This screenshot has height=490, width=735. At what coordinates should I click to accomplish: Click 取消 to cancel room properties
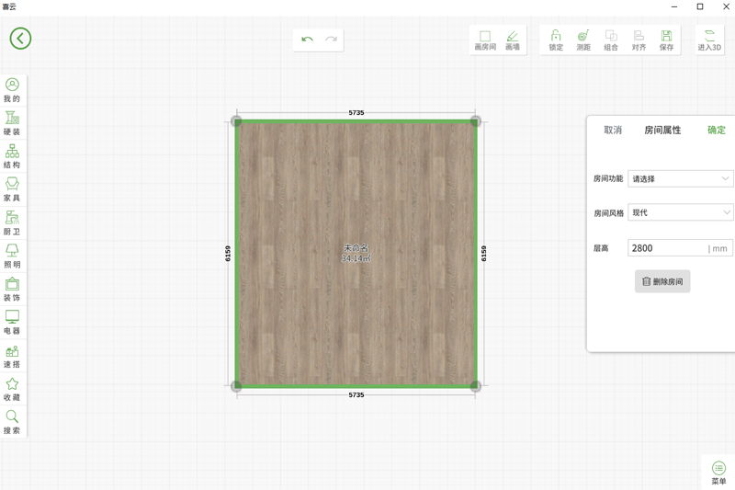613,131
